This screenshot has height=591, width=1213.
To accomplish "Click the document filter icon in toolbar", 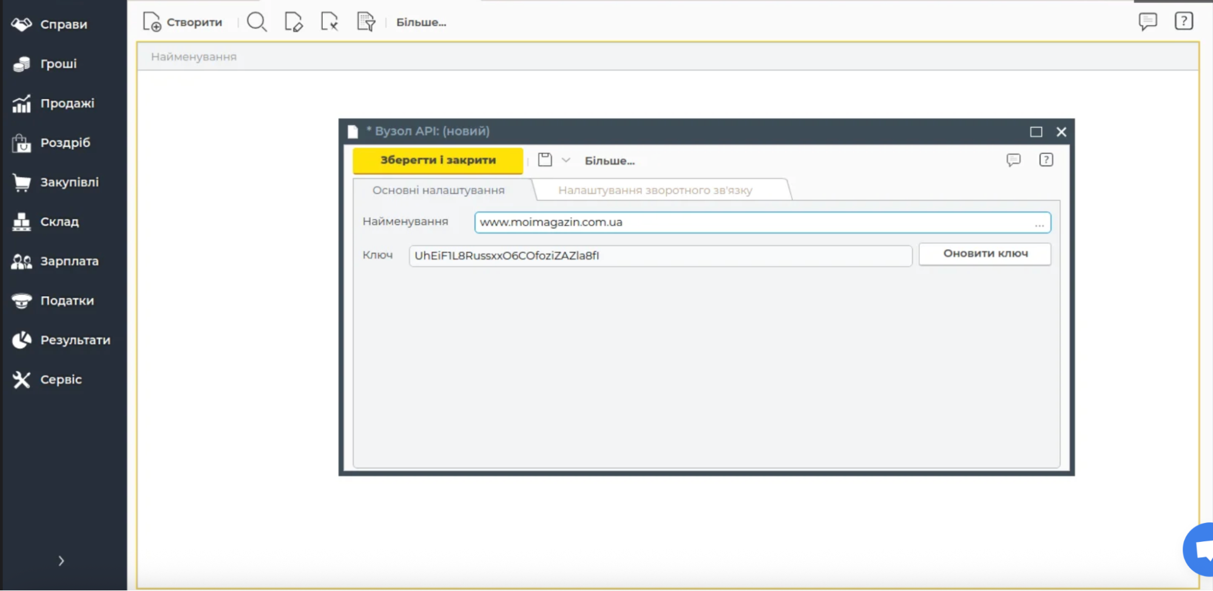I will coord(366,22).
